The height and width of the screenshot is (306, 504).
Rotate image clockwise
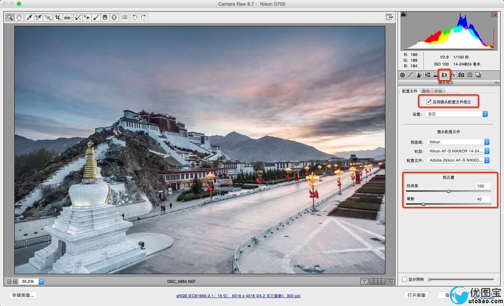coord(143,17)
